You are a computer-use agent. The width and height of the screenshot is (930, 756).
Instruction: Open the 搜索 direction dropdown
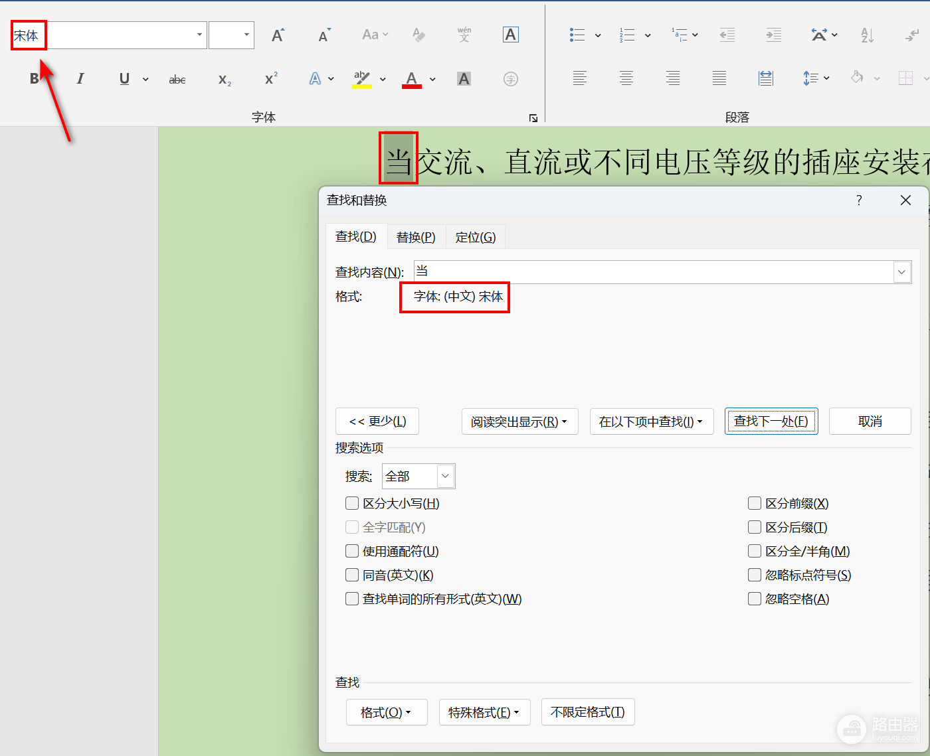coord(446,476)
